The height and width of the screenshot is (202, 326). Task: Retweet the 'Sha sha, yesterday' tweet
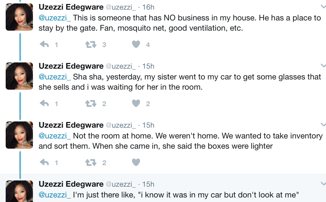(91, 104)
